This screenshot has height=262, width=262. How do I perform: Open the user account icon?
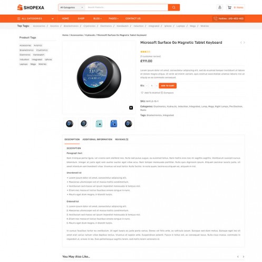220,7
